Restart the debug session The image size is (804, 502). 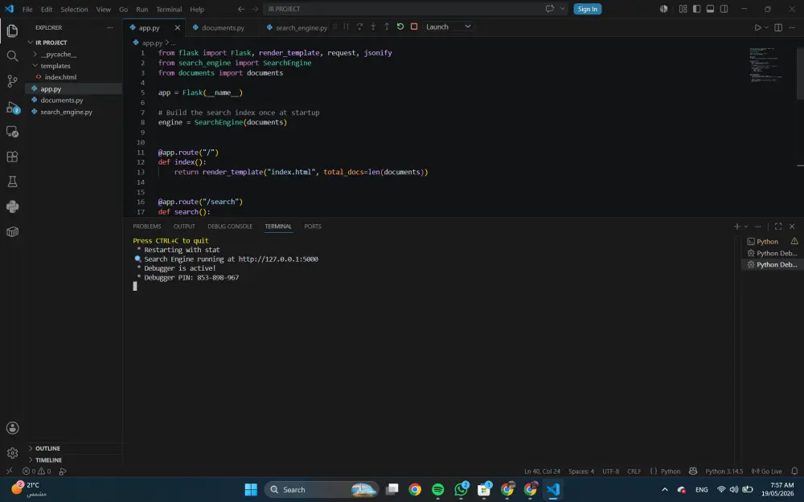coord(400,27)
